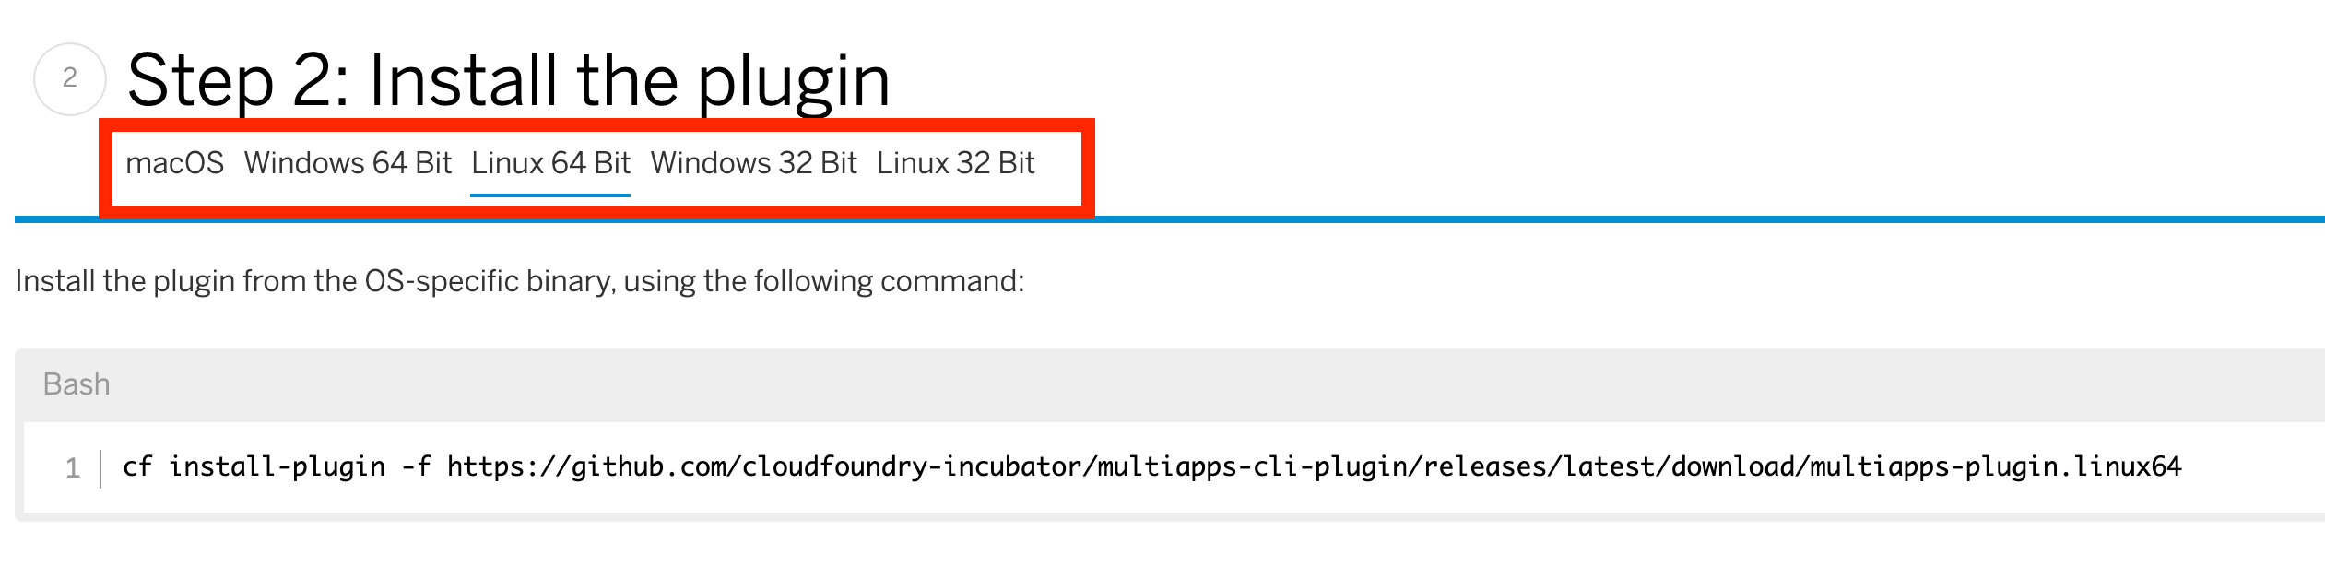The height and width of the screenshot is (566, 2325).
Task: Switch to the Linux 32 Bit tab
Action: (956, 160)
